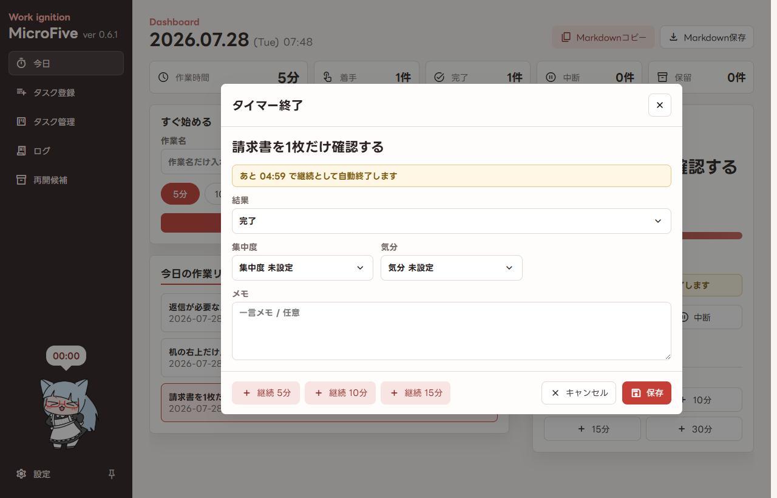Close the タイマー終了 dialog with X
This screenshot has width=777, height=498.
[660, 105]
